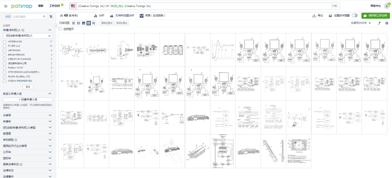Click the 更多 applicants button
This screenshot has height=178, width=392.
point(28,87)
